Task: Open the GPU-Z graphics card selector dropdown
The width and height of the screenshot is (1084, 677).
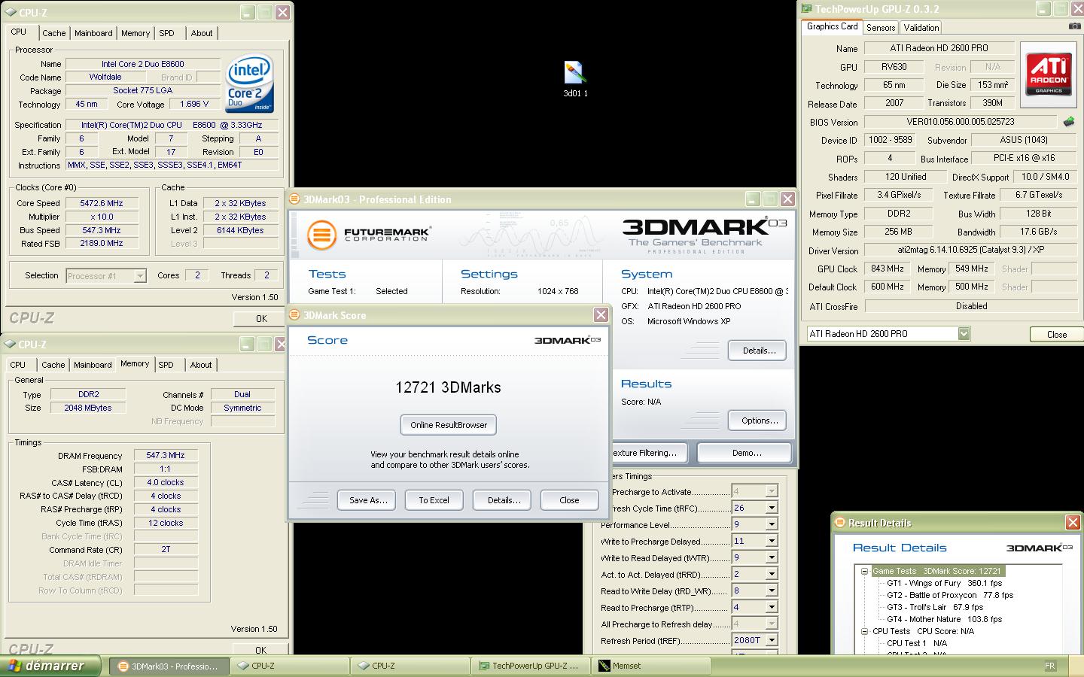Action: coord(964,333)
